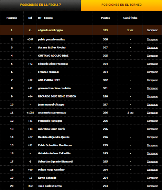This screenshot has width=162, height=190.
Task: Compare with RICARDO JOSE NEME SIMEON
Action: click(x=152, y=96)
